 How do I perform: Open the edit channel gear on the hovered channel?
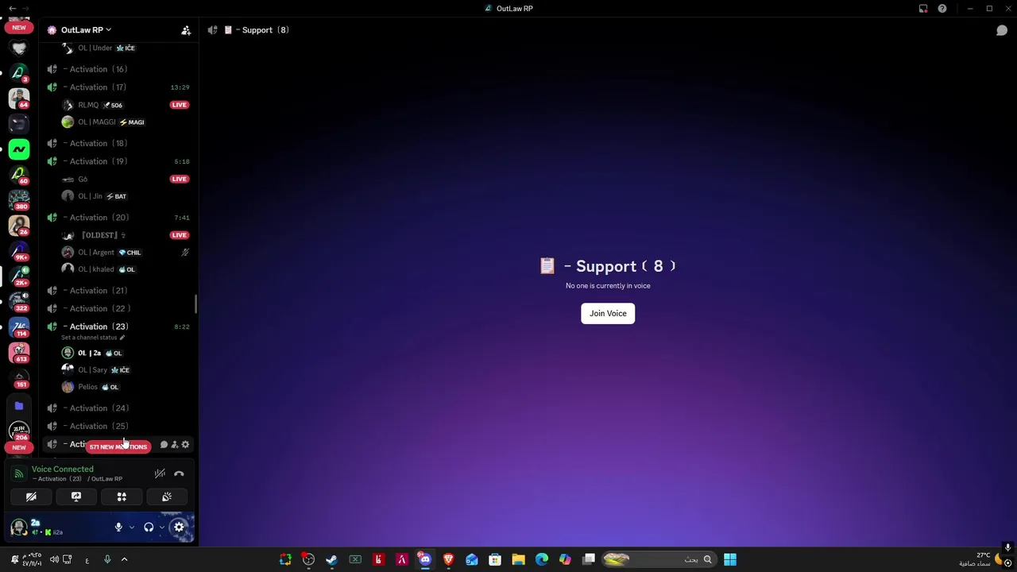(x=186, y=444)
